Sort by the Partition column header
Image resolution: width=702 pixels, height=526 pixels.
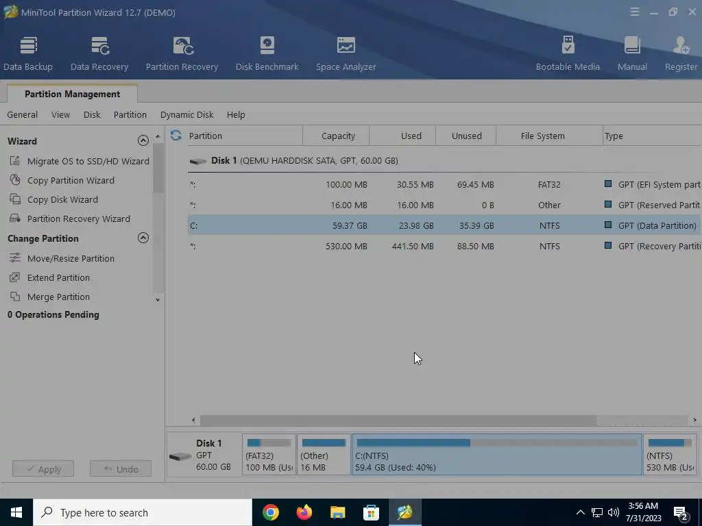pos(244,136)
